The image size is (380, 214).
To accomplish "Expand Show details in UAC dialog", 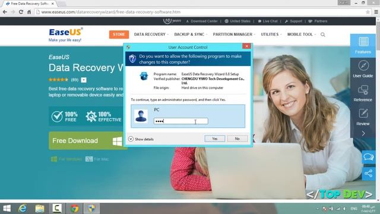I will tap(141, 139).
